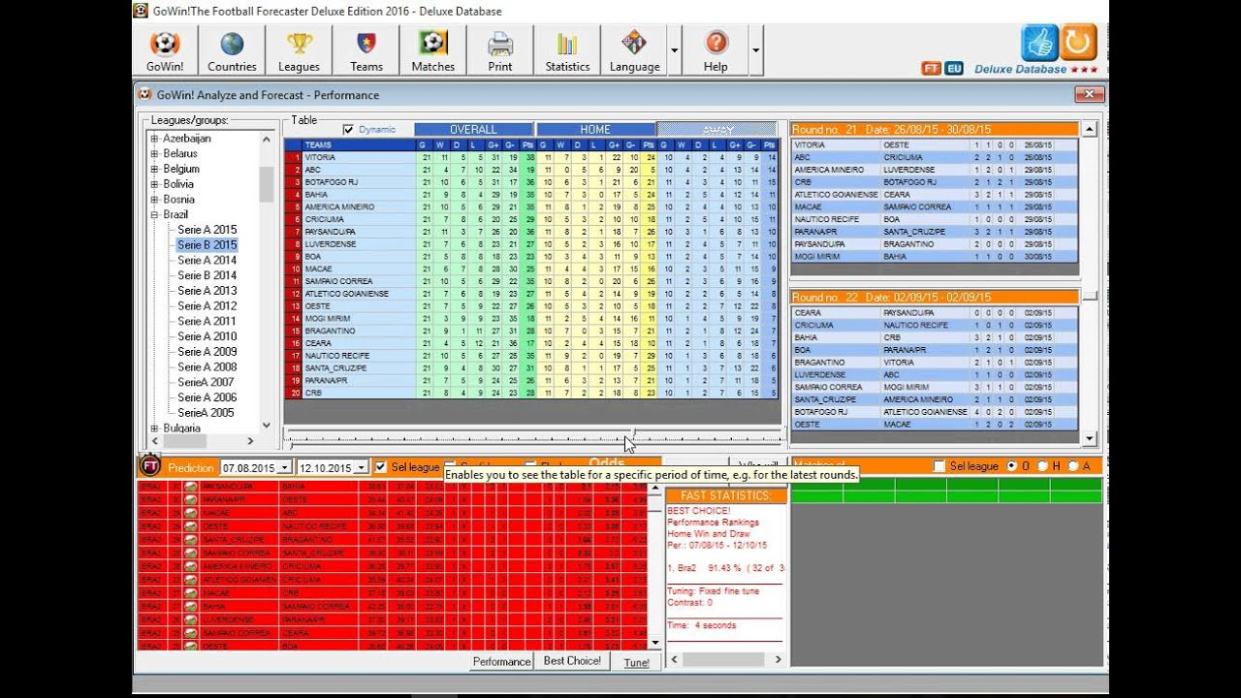Click the orange refresh arrow icon

[1078, 43]
